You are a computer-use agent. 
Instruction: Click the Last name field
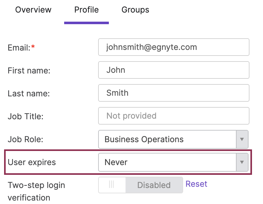click(x=173, y=93)
